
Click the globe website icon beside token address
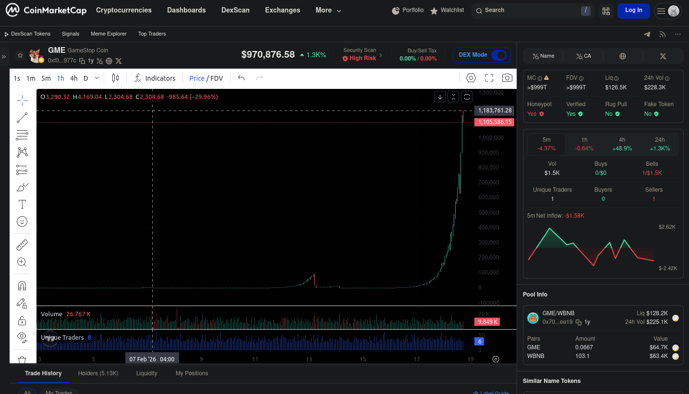[109, 61]
